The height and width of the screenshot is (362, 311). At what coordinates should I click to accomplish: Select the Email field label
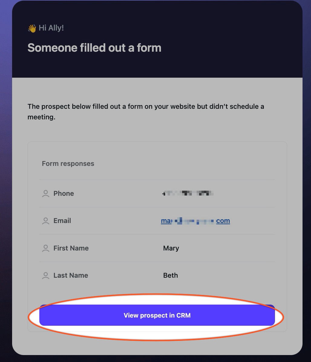(62, 221)
